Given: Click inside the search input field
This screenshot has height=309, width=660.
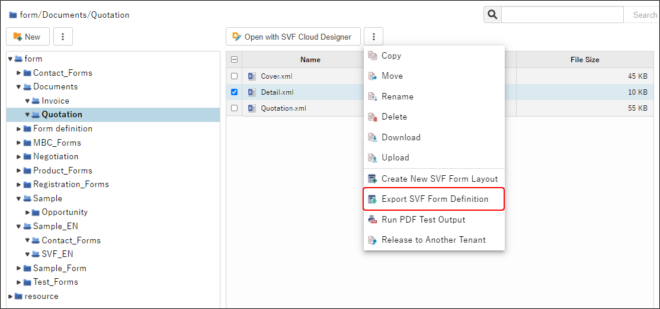Looking at the screenshot, I should point(562,15).
